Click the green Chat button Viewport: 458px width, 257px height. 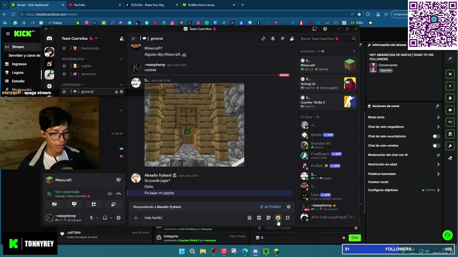click(355, 238)
